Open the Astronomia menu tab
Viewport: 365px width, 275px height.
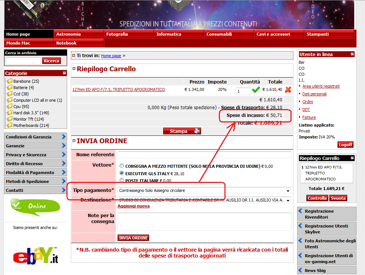pos(79,34)
